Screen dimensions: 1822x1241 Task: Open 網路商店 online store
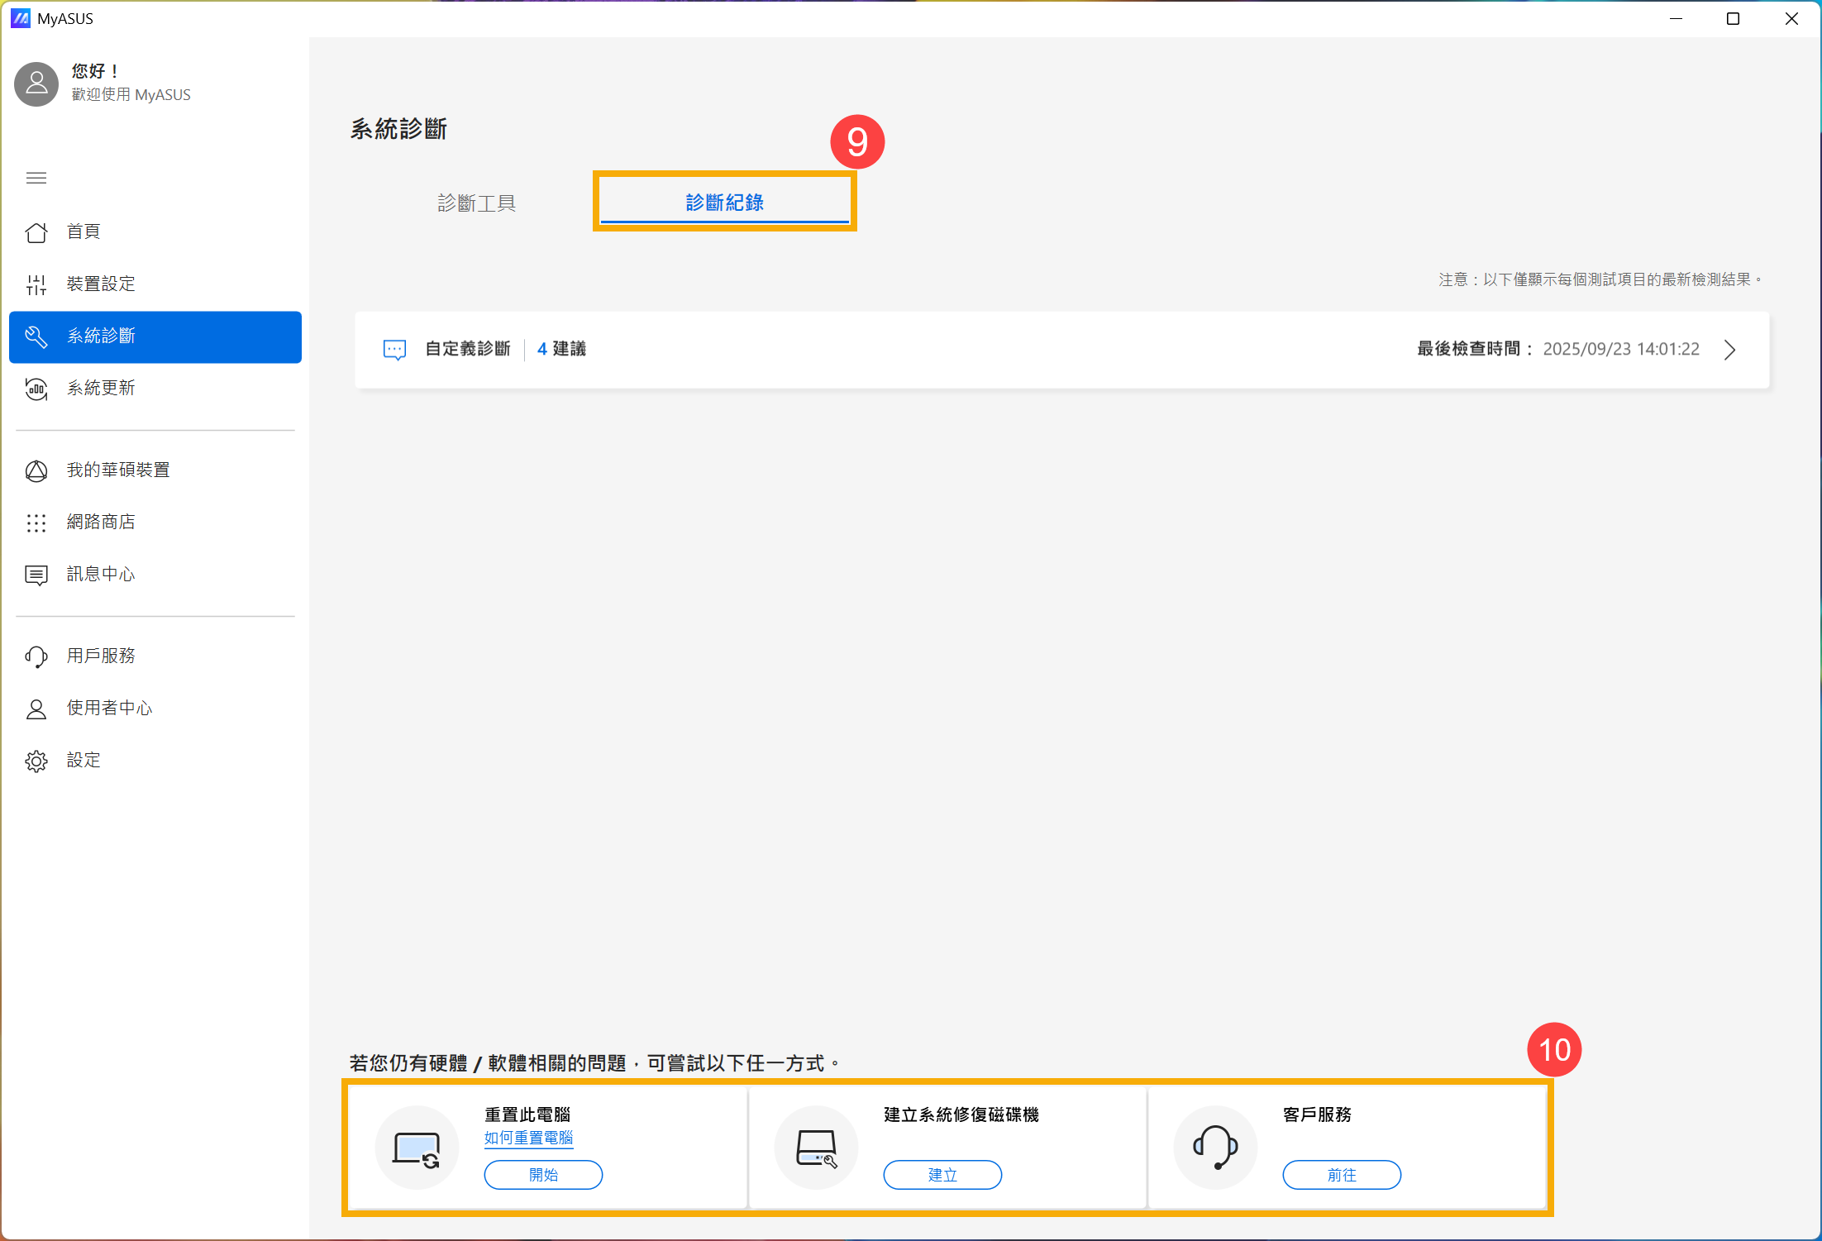(100, 522)
